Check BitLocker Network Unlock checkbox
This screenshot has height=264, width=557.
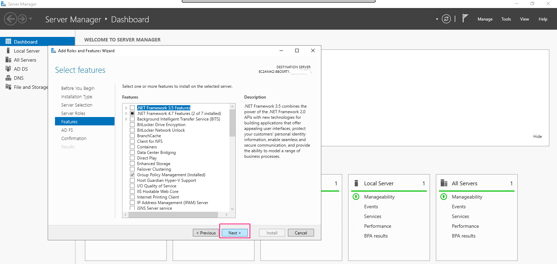pos(132,130)
